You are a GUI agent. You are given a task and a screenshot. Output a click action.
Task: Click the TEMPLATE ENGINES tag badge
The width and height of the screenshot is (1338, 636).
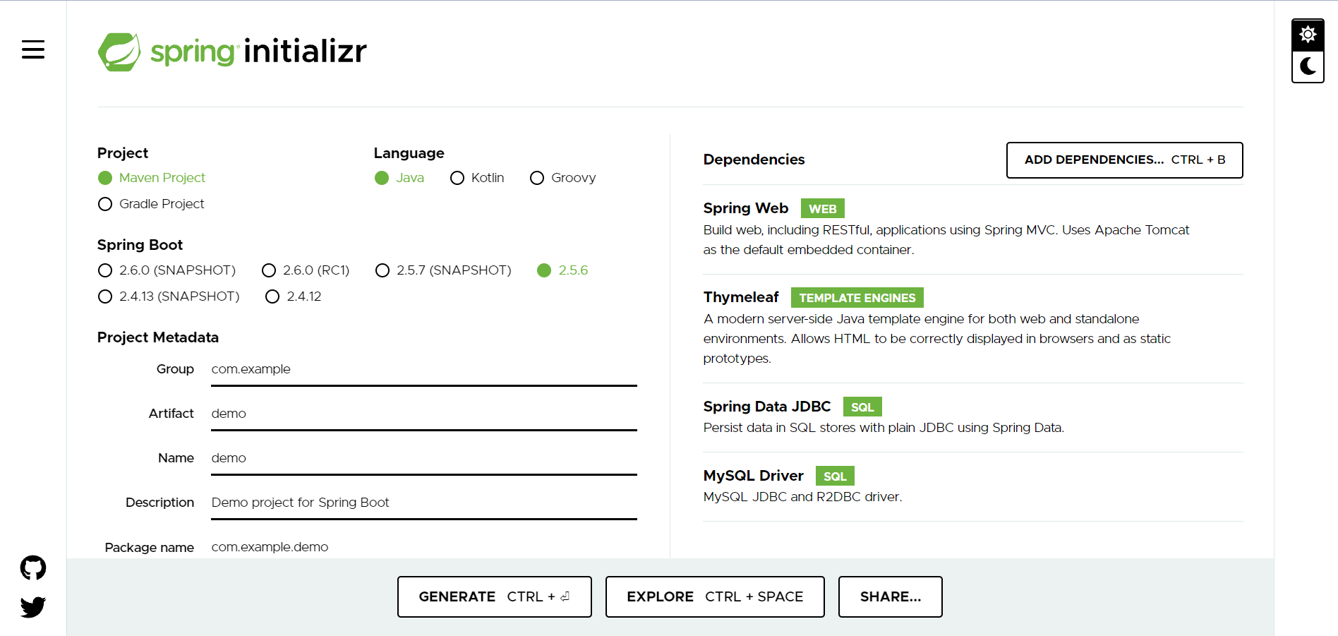[x=857, y=298]
